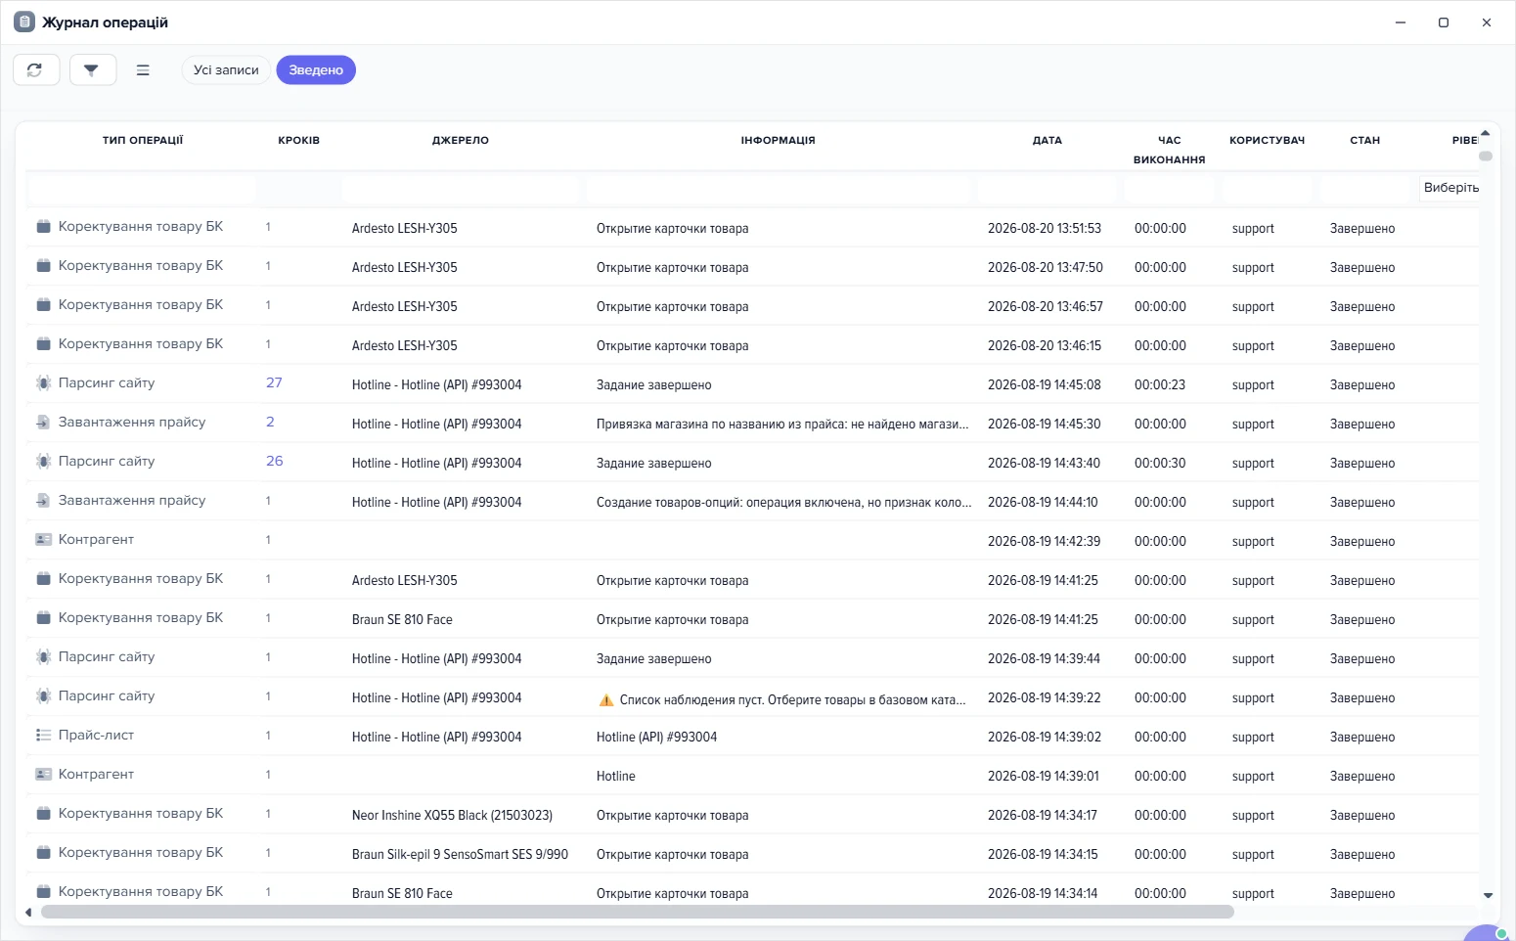Click the contact card icon in the Hotline 14:39:01 row
This screenshot has width=1516, height=941.
[x=43, y=775]
